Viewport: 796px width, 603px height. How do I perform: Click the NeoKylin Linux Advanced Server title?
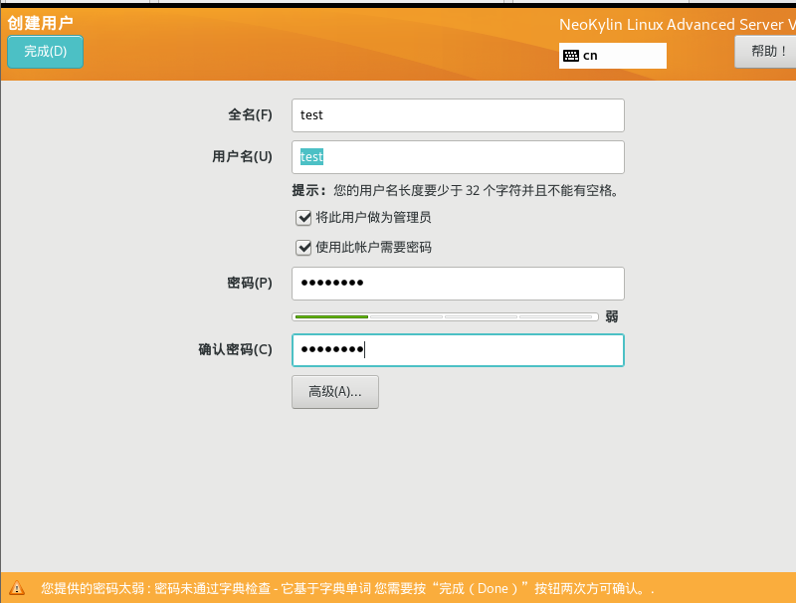[678, 24]
